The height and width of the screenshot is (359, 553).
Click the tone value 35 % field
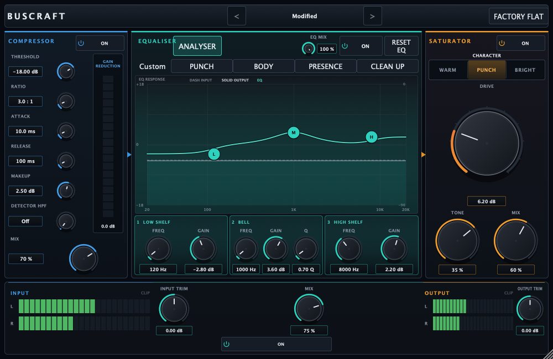pos(457,270)
